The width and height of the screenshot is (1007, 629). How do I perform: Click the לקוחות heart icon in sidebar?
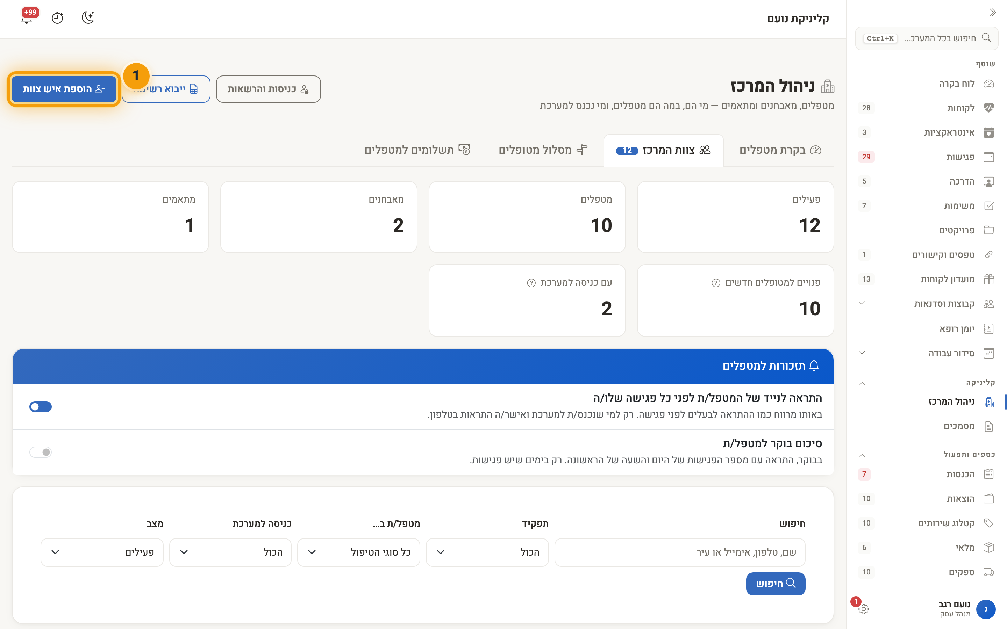coord(989,108)
